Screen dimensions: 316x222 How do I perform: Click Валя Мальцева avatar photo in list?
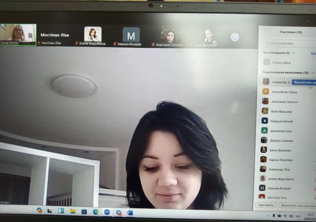point(265,111)
